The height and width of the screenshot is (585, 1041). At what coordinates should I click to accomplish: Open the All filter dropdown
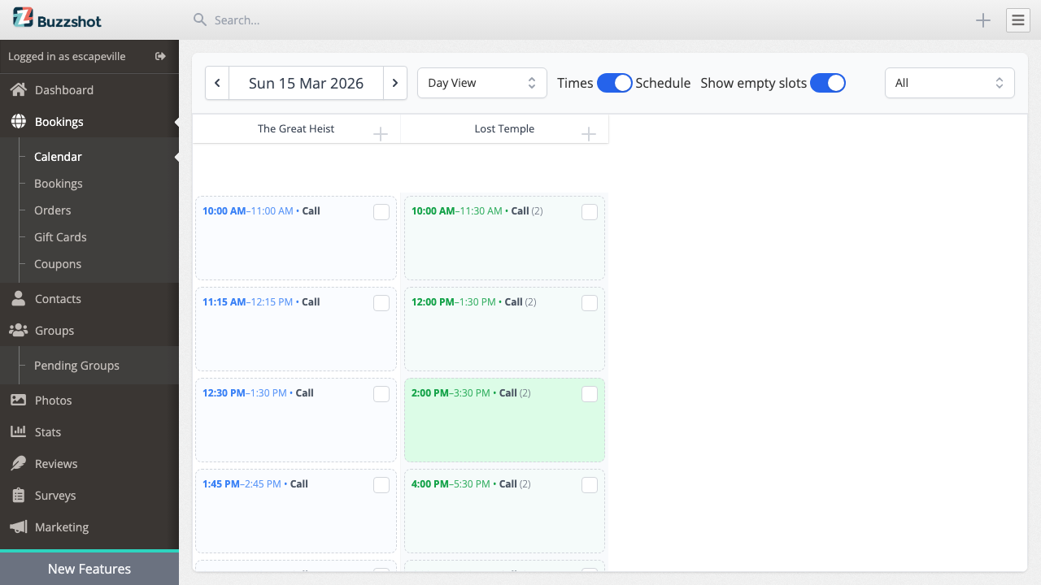[x=949, y=82]
